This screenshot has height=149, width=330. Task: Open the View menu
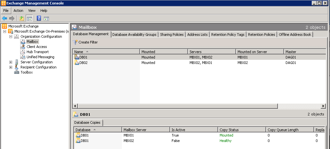coord(32,11)
